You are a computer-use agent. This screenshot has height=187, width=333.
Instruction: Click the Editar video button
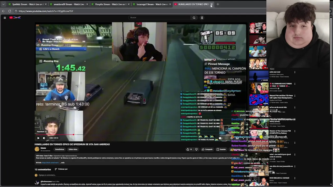coord(73,149)
